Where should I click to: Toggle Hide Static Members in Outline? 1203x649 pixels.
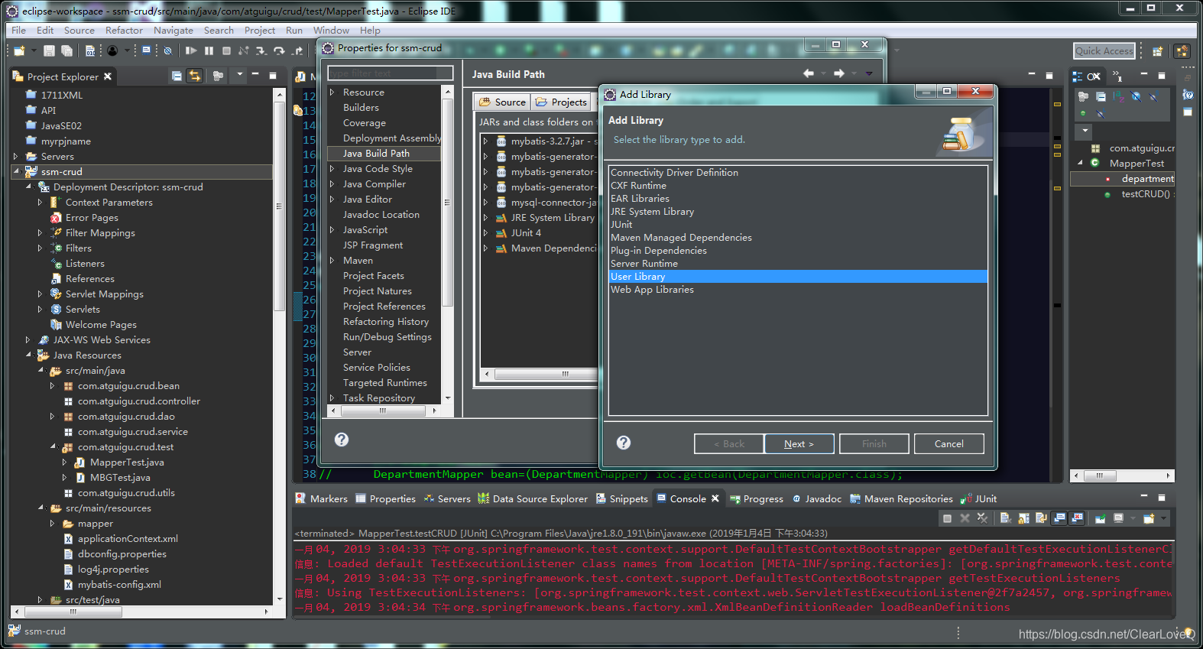coord(1153,96)
